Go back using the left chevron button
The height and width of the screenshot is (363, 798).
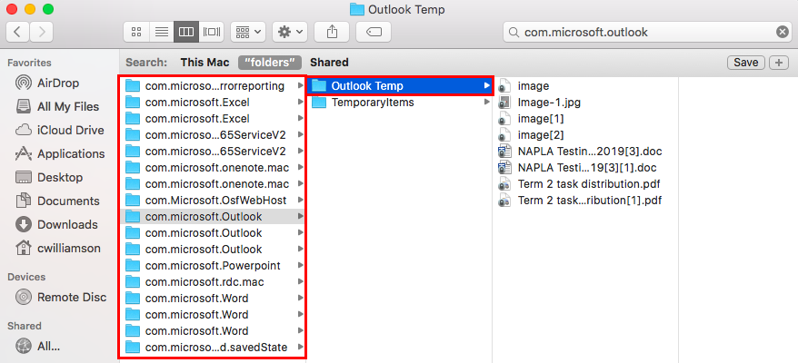pyautogui.click(x=18, y=32)
